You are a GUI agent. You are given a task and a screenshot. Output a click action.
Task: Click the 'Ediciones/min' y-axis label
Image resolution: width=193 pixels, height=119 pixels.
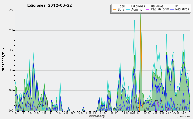tap(3, 60)
